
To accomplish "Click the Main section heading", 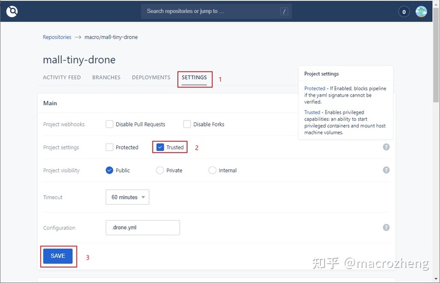I will (x=50, y=103).
